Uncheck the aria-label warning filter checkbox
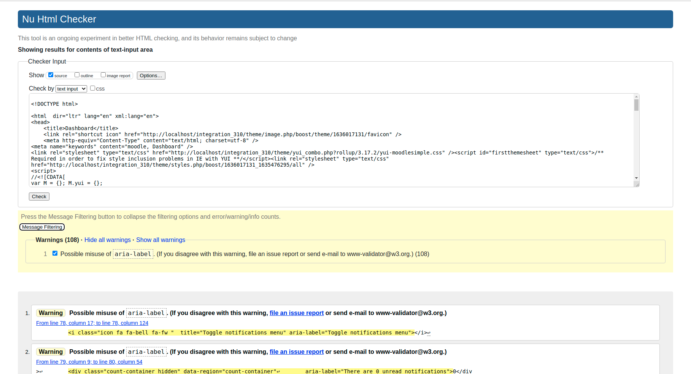 click(55, 253)
